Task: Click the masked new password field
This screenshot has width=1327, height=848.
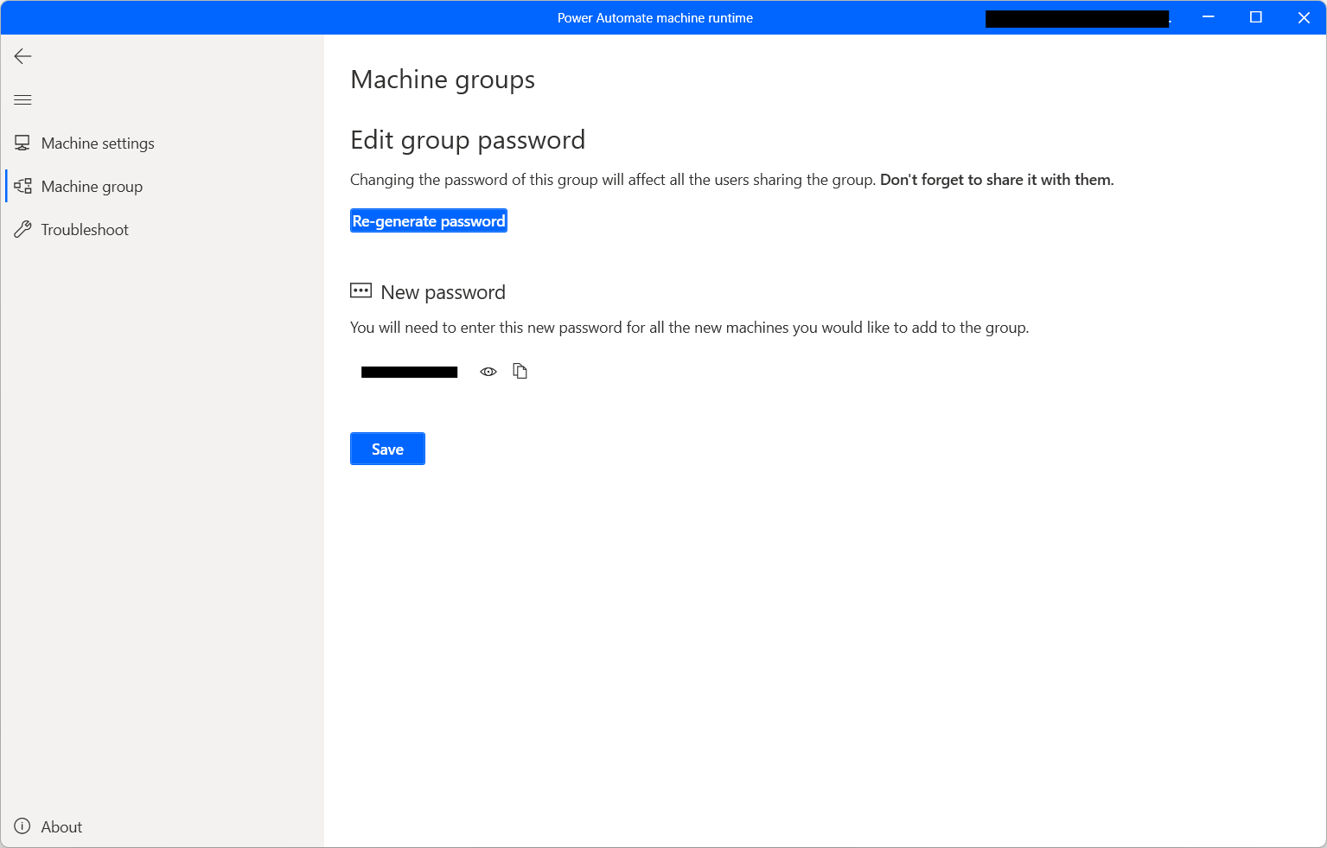Action: [x=410, y=373]
